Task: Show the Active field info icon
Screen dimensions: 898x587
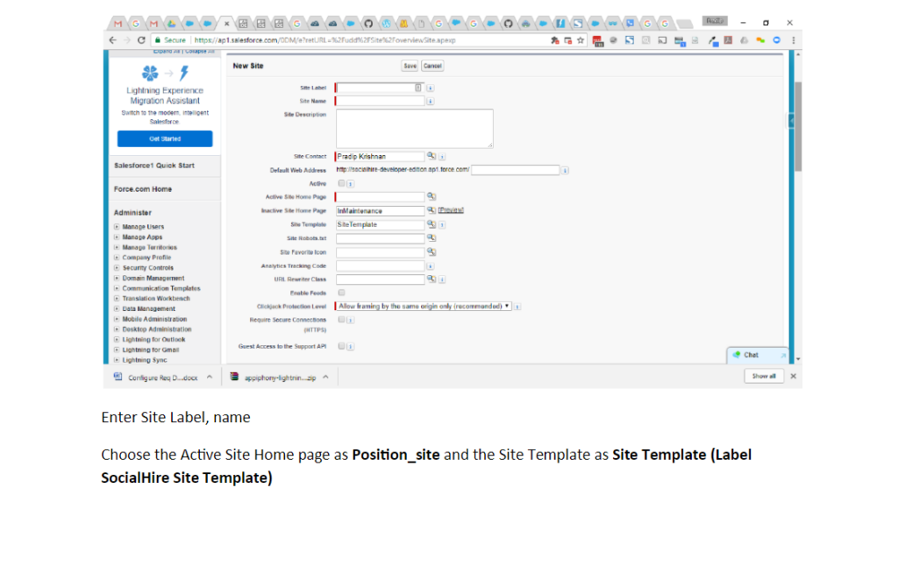Action: click(351, 184)
